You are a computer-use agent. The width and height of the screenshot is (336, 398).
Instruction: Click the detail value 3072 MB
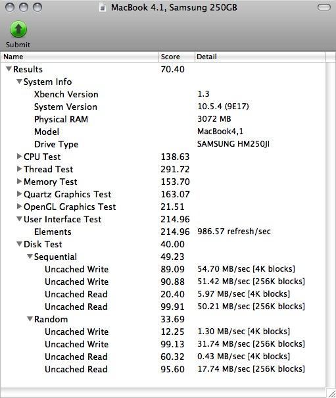pos(214,119)
